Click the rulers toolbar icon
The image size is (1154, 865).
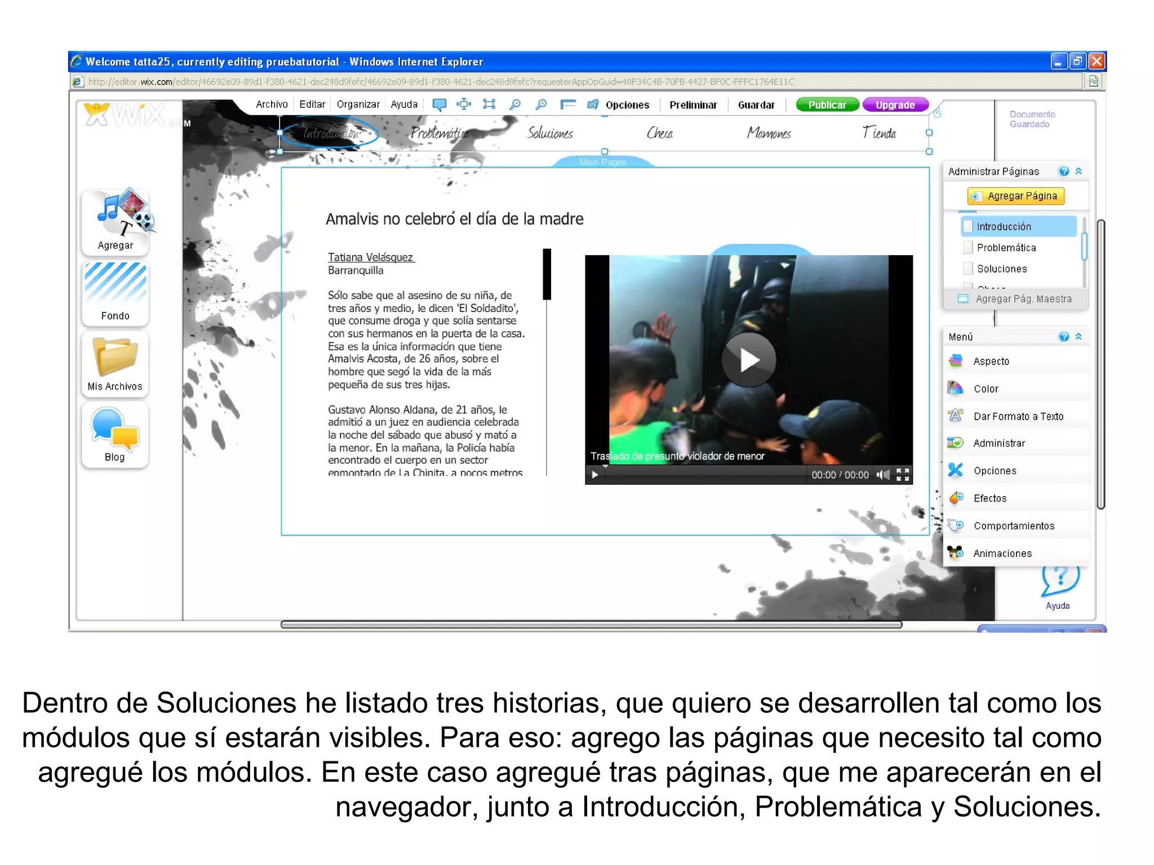coord(567,105)
